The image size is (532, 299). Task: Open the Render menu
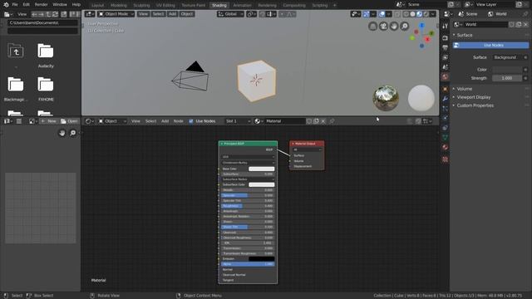tap(41, 5)
